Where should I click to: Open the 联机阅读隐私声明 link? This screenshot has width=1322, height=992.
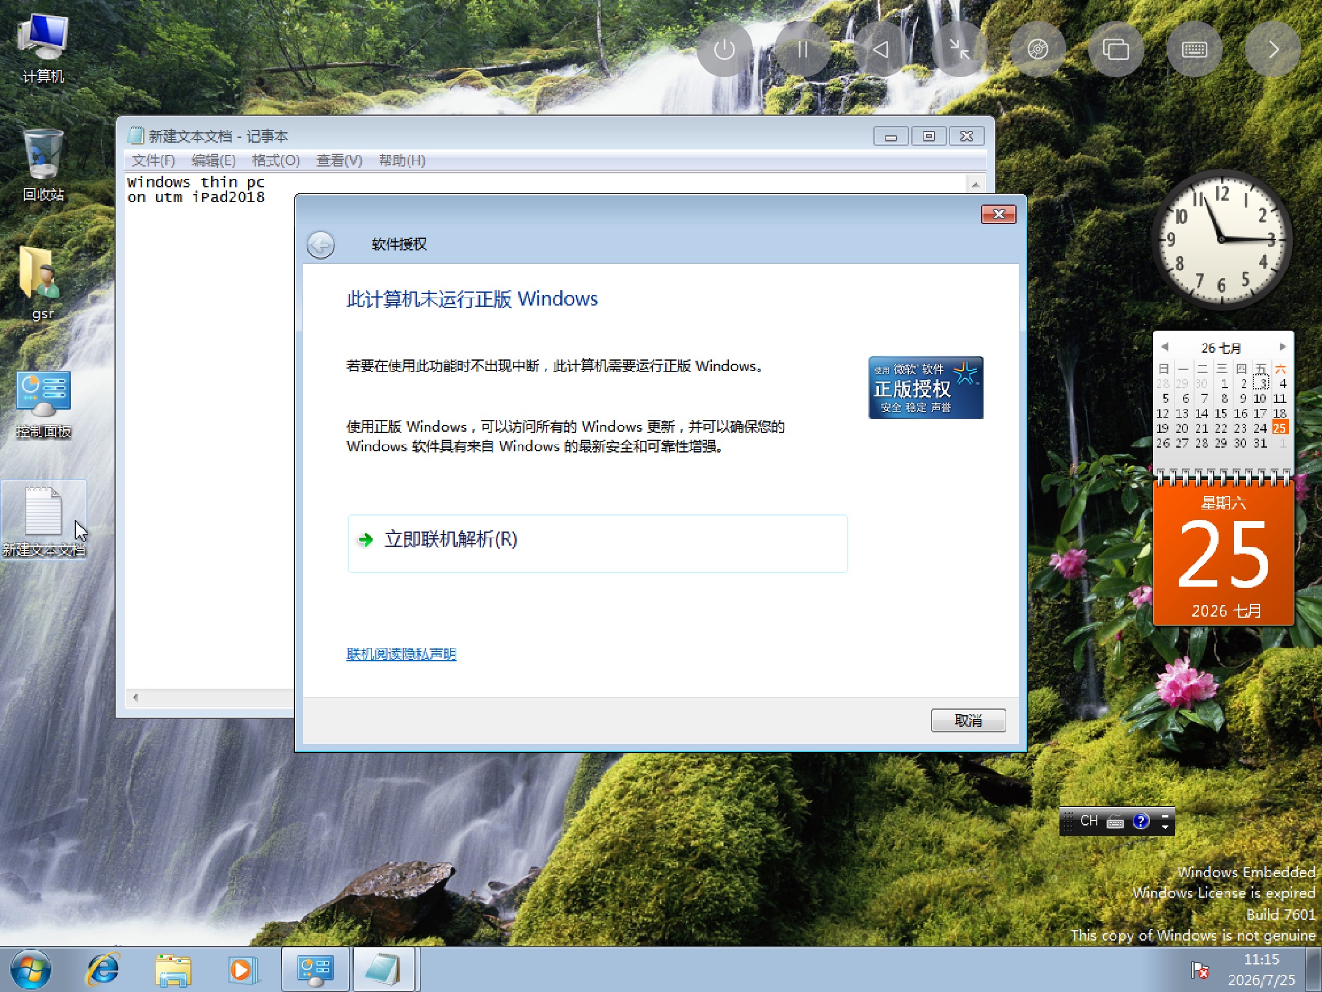[401, 654]
